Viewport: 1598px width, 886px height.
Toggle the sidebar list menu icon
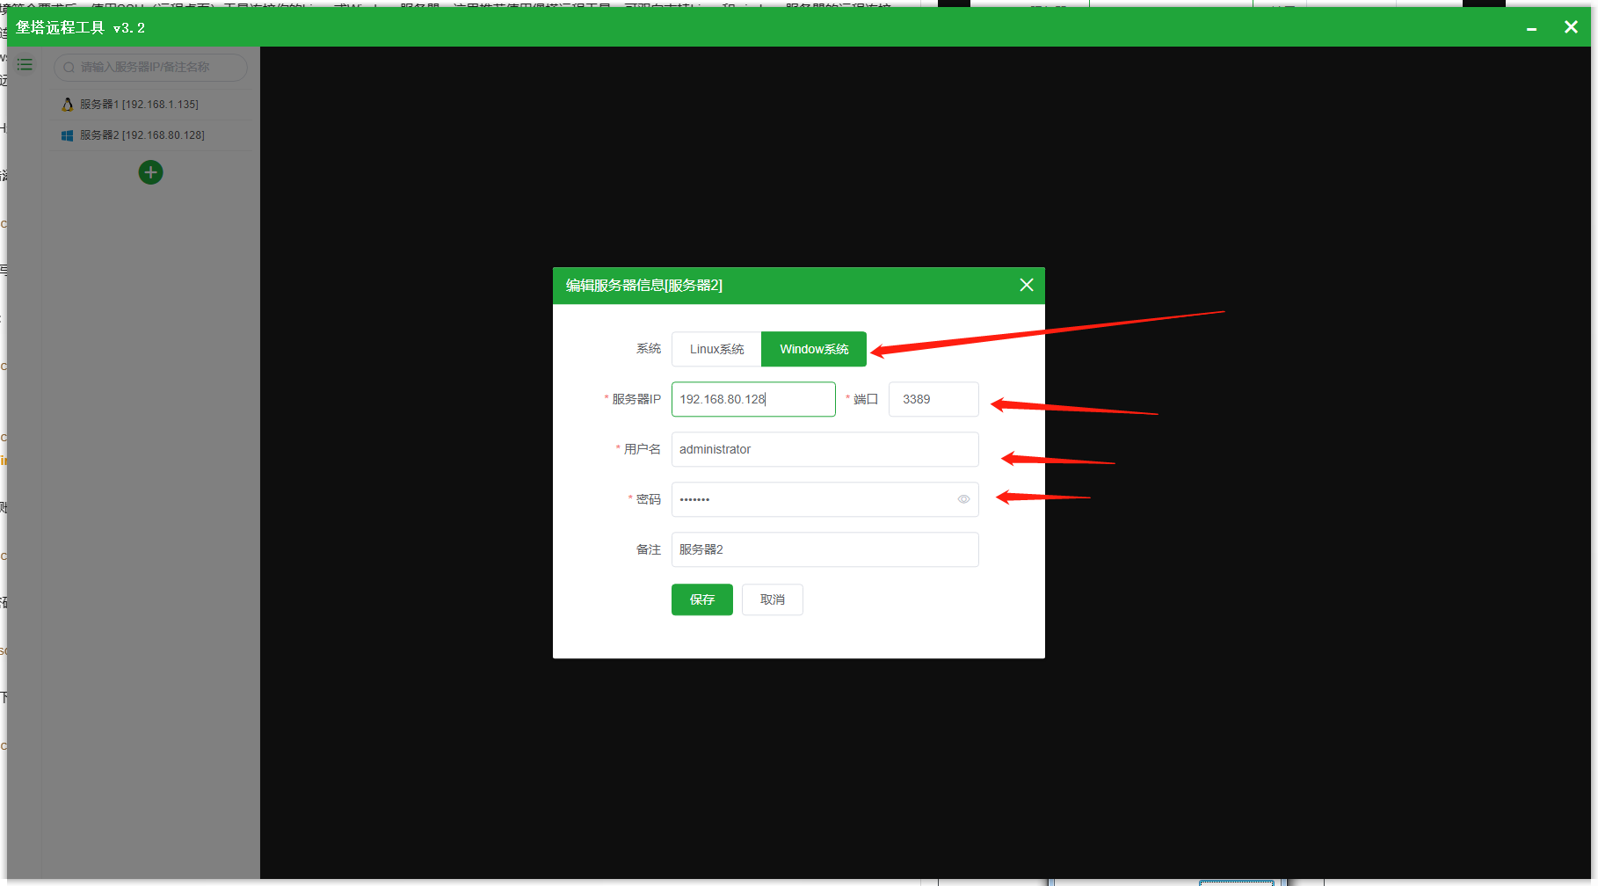click(25, 64)
